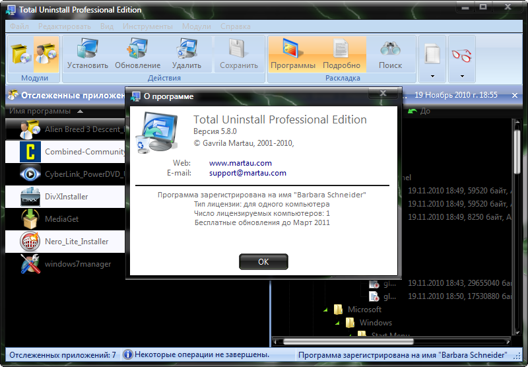Close the О программе dialog
Image resolution: width=528 pixels, height=367 pixels.
click(383, 93)
